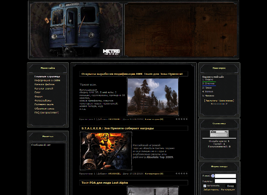Click Гостей: 1 statistic
The height and width of the screenshot is (195, 267).
click(x=219, y=144)
